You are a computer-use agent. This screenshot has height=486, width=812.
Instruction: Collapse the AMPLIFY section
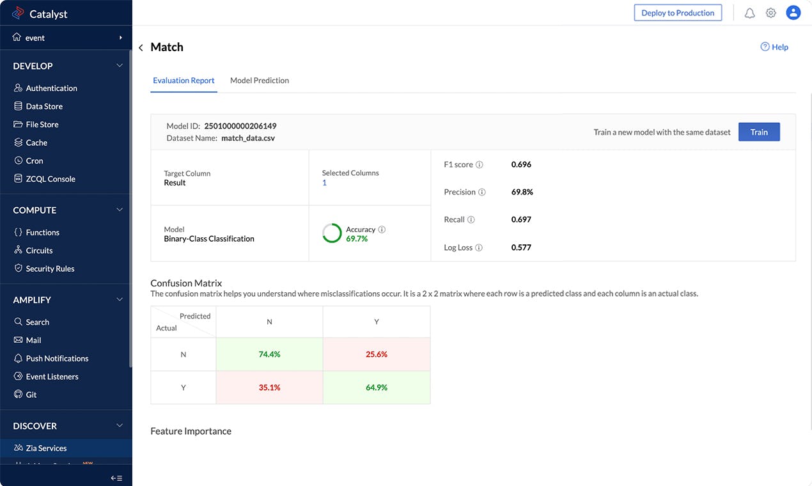point(120,299)
